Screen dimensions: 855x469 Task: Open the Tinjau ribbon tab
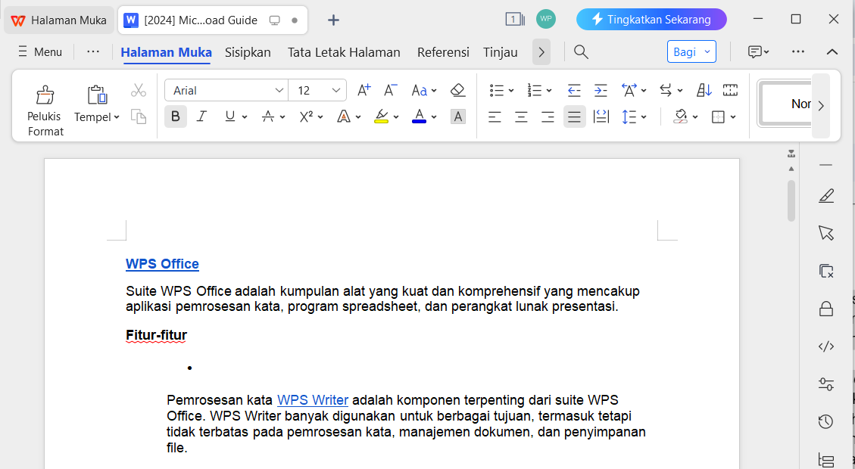tap(500, 52)
